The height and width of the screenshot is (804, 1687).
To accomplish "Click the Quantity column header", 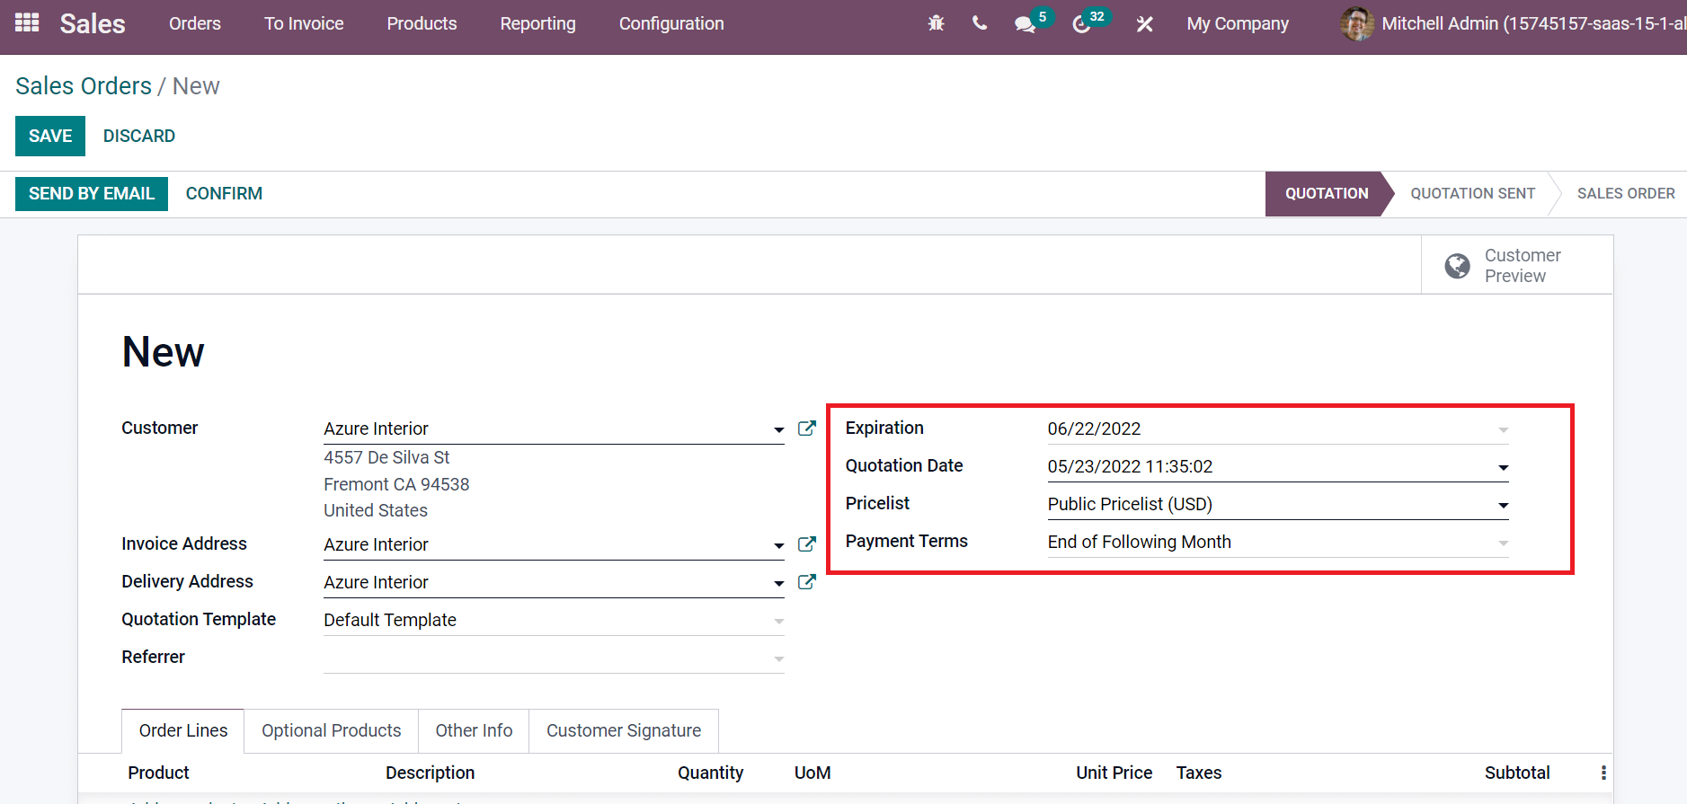I will point(710,773).
